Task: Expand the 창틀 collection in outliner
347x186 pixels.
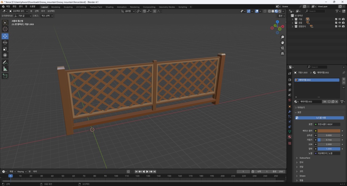Action: (292, 23)
